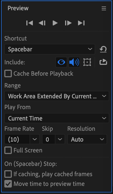Reset the shortcut preview settings
The width and height of the screenshot is (113, 194).
(103, 49)
